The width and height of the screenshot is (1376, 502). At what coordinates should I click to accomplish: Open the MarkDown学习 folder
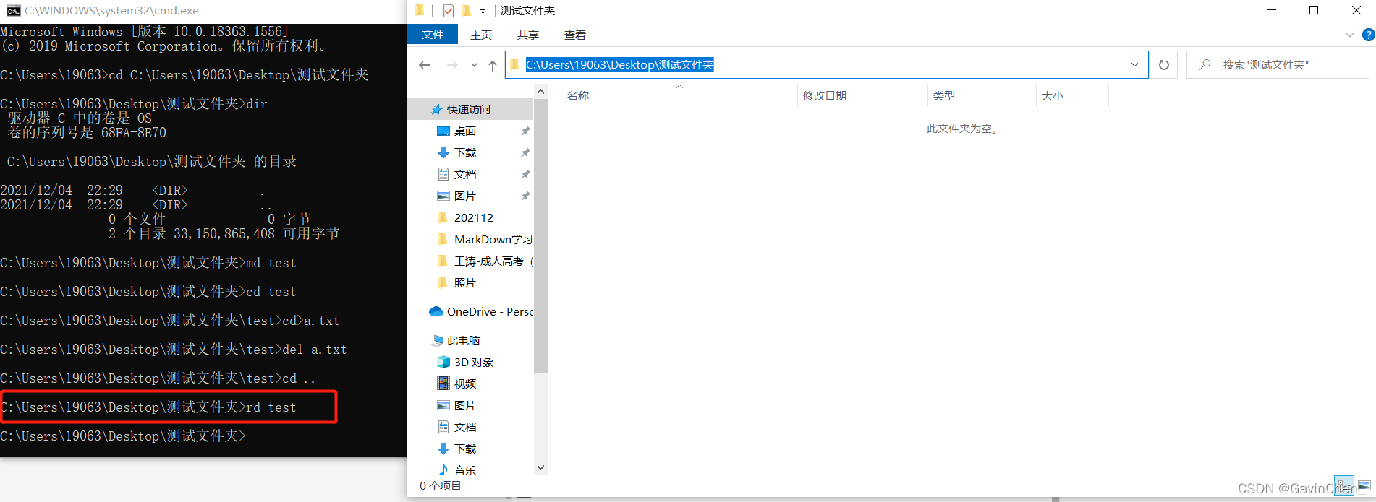pyautogui.click(x=493, y=239)
